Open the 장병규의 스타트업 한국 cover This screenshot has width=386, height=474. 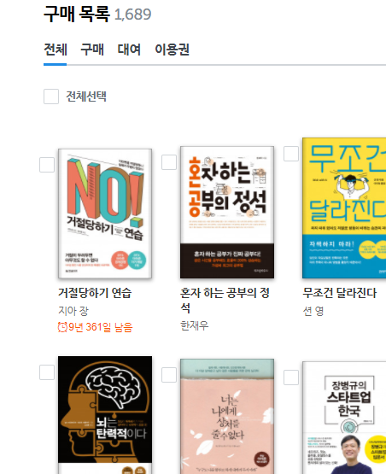pyautogui.click(x=344, y=418)
